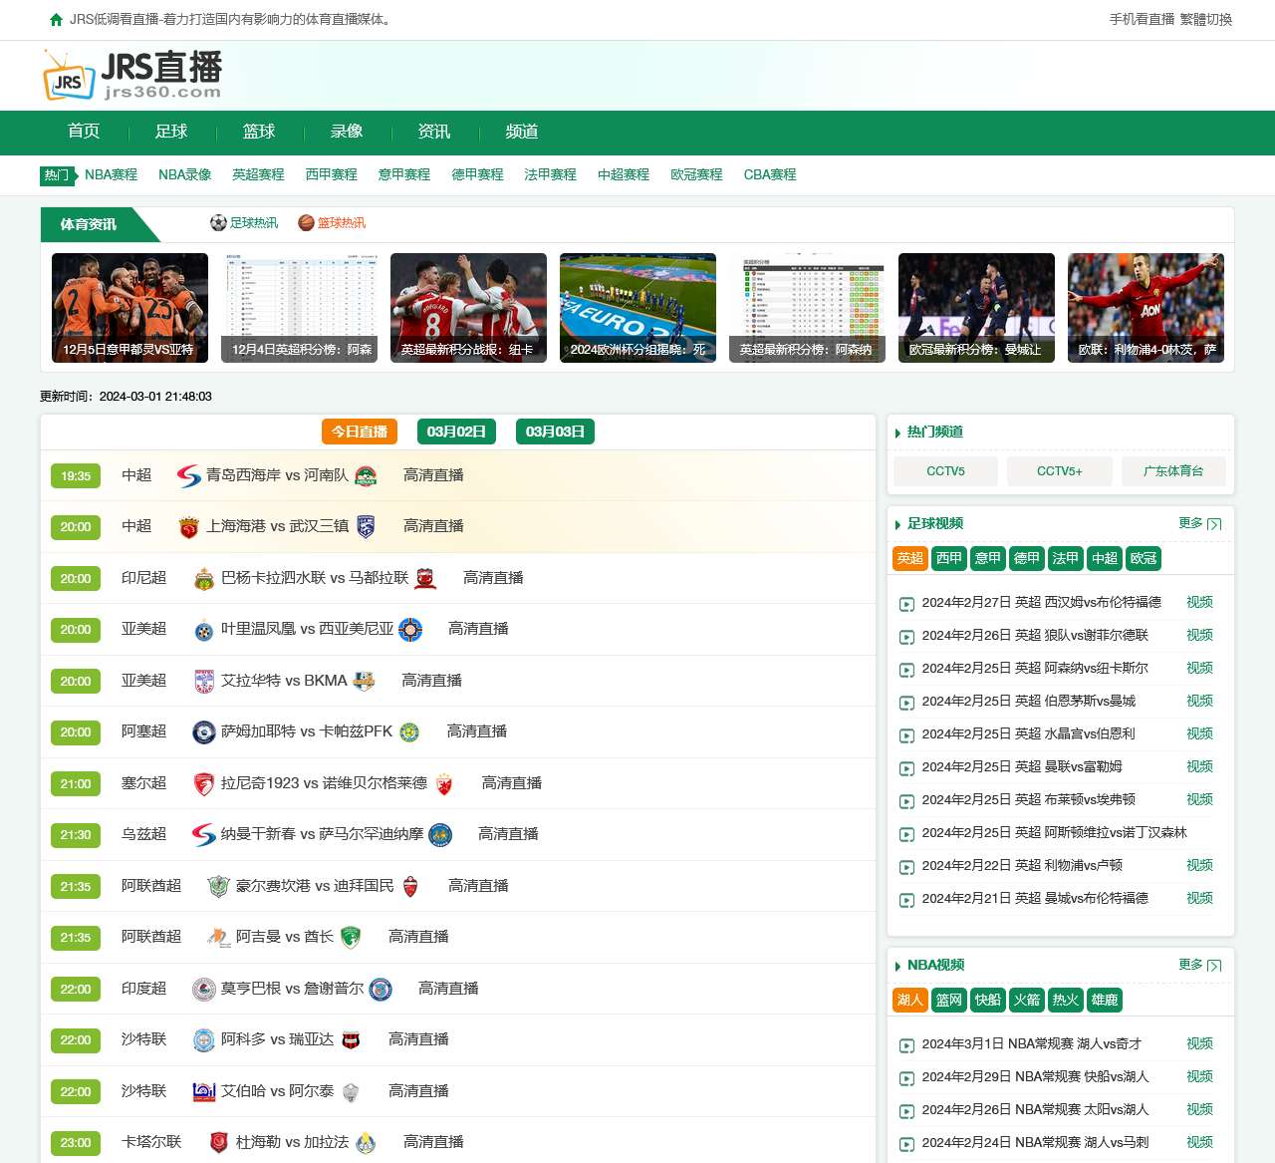Click the 拉尼奇1923 team logo
Viewport: 1275px width, 1163px height.
204,783
